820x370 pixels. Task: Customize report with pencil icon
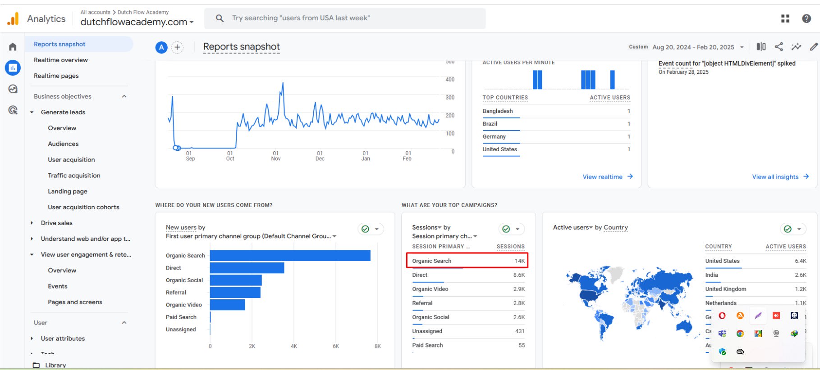[814, 47]
